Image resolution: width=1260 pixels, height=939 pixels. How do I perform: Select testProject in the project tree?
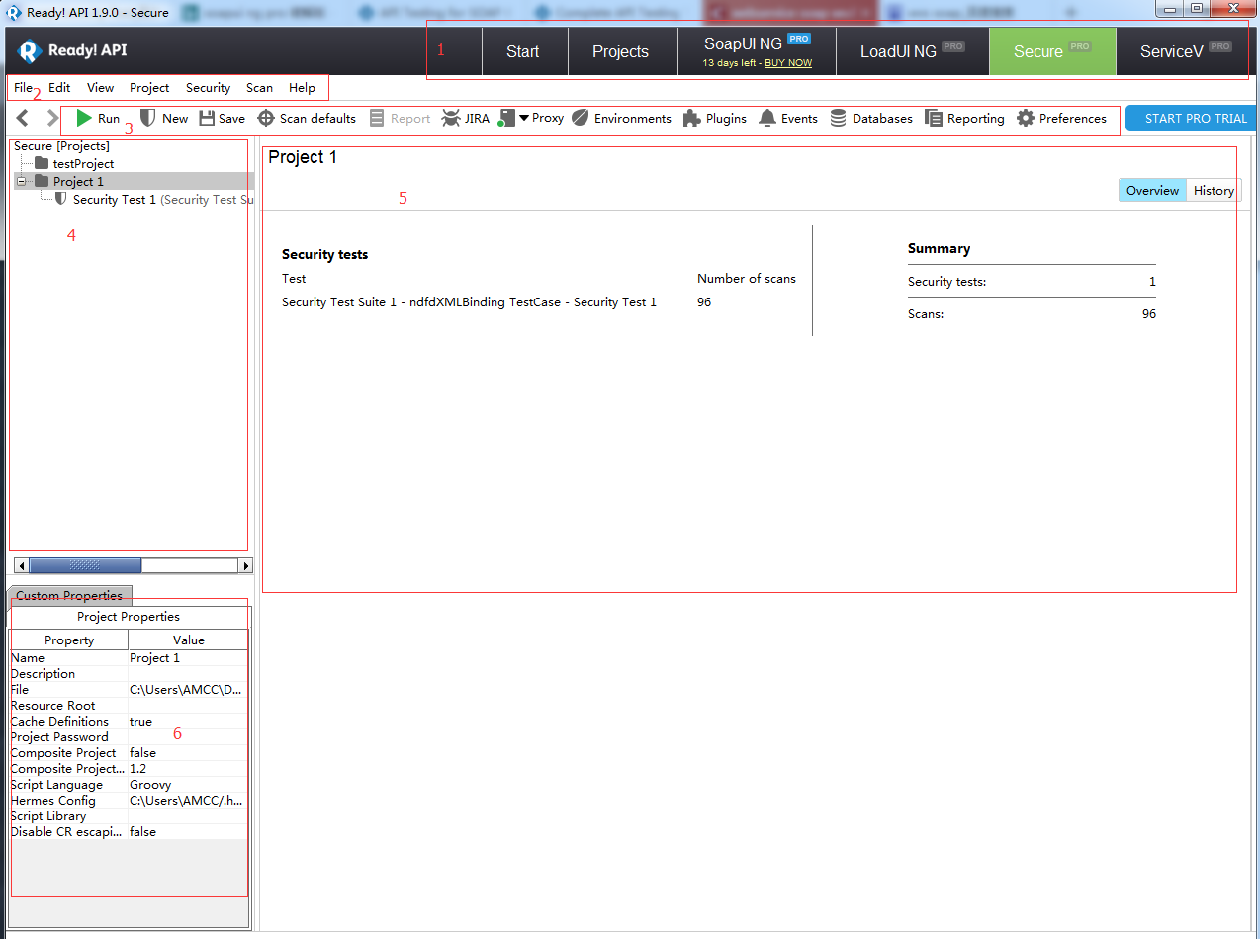[83, 163]
